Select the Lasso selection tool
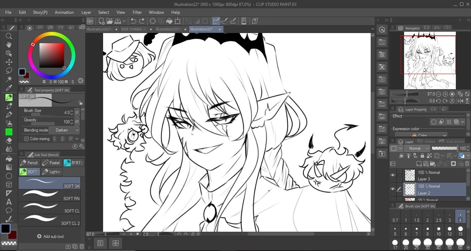The width and height of the screenshot is (471, 251). tap(9, 71)
